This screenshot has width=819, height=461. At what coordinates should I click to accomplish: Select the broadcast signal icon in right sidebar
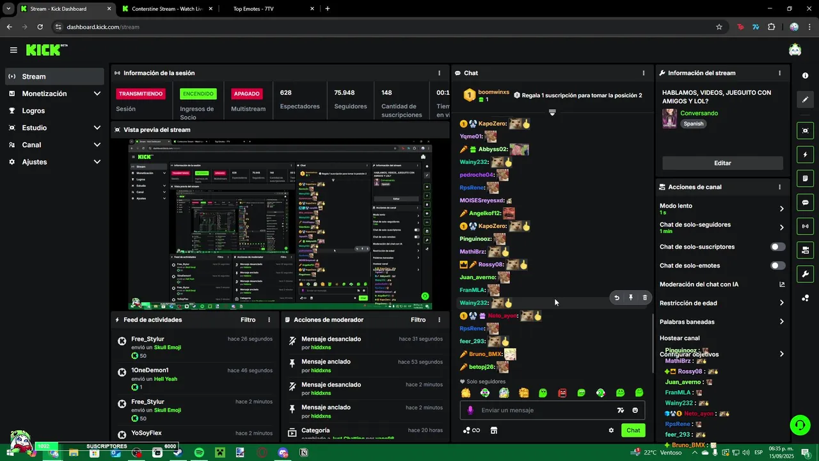[x=805, y=226]
